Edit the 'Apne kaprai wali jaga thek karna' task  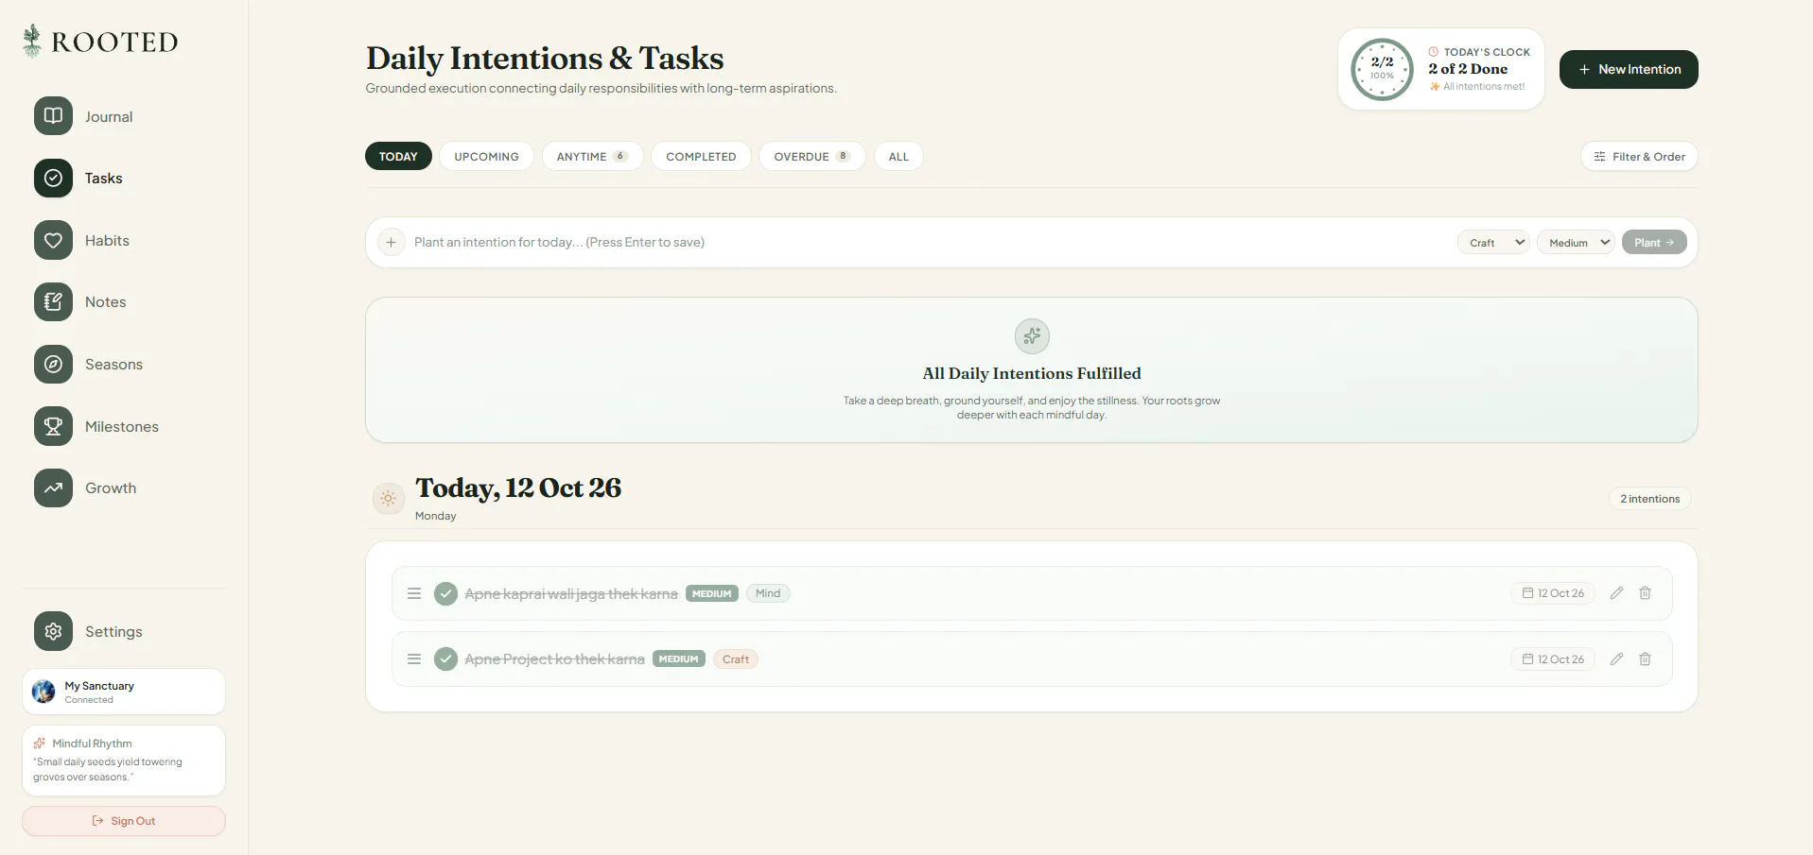1616,593
